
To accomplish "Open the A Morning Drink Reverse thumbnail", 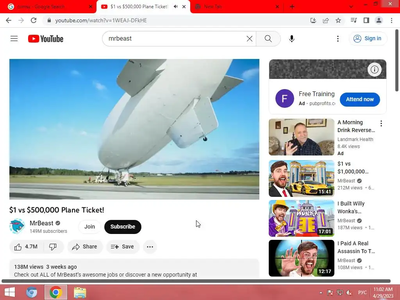I will coord(301,137).
